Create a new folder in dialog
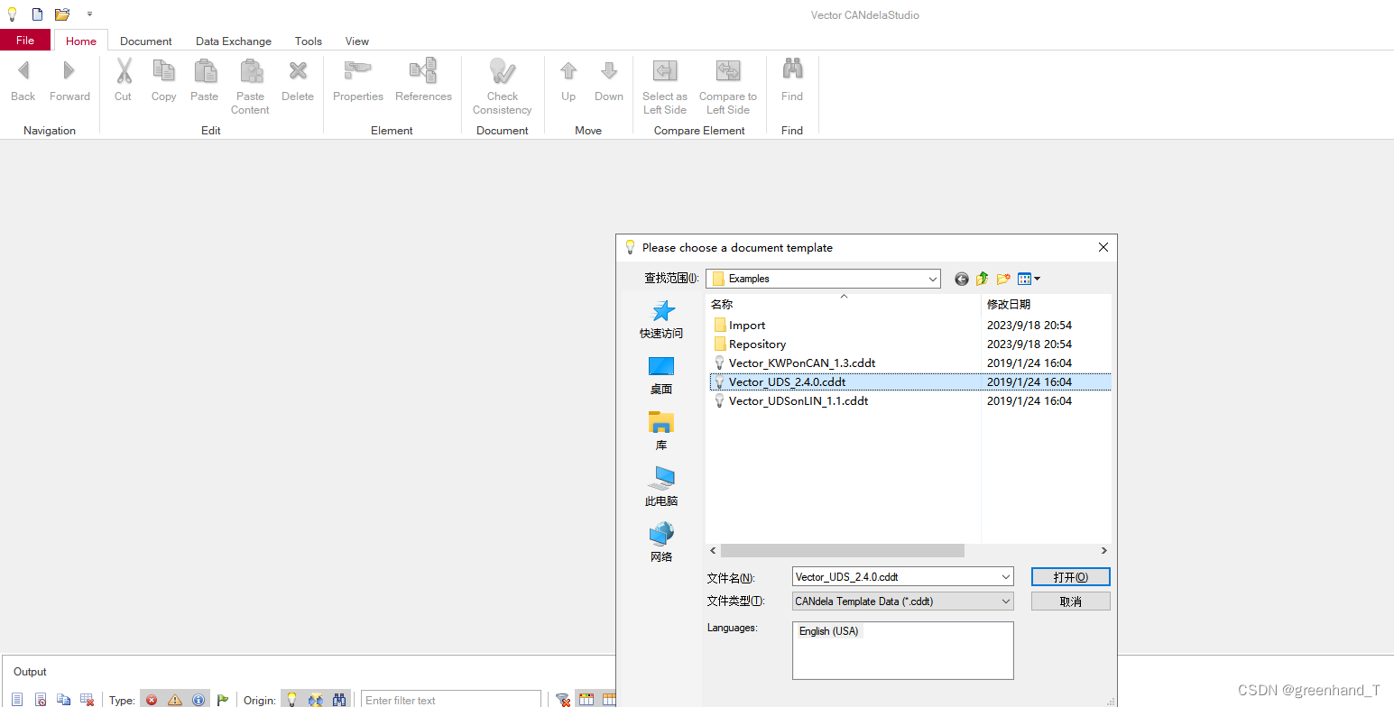This screenshot has height=707, width=1394. coord(1003,279)
